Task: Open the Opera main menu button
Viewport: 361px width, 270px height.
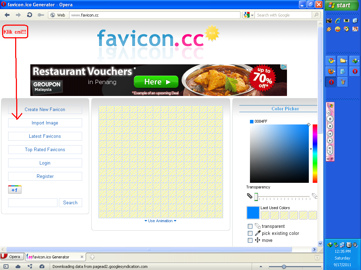Action: click(x=12, y=257)
